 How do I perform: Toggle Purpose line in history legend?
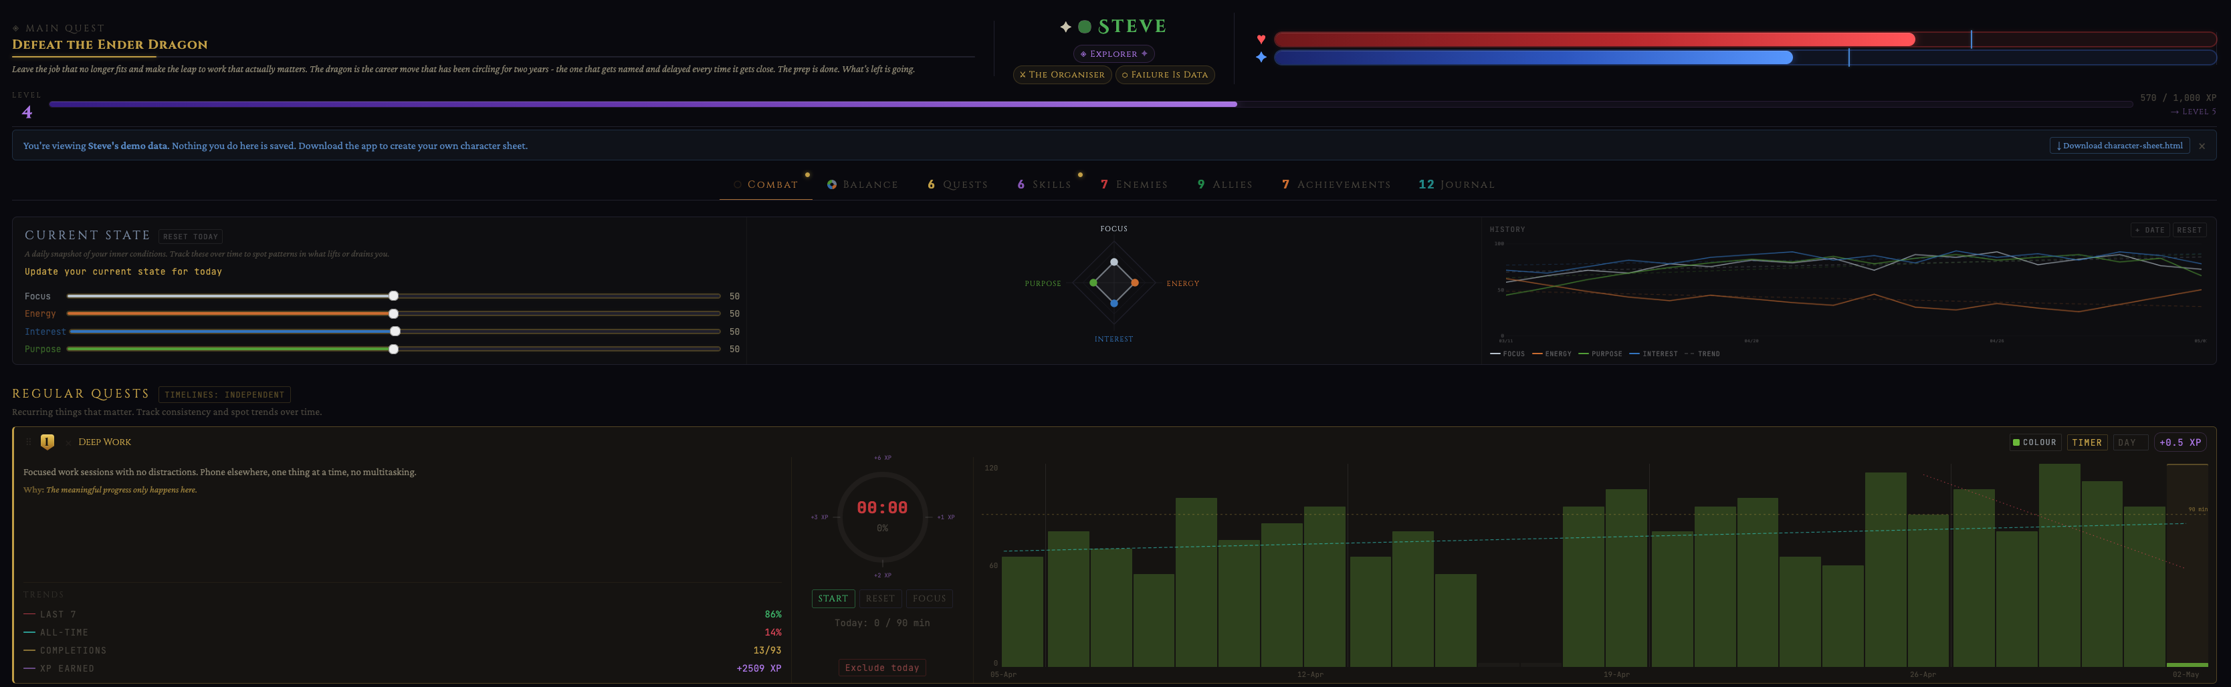click(x=1600, y=354)
